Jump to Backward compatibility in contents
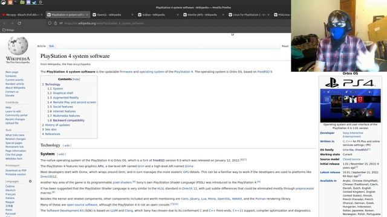 click(x=68, y=121)
